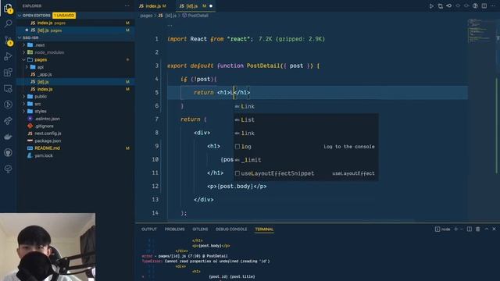Switch to the DEBUG CONSOLE panel tab

pyautogui.click(x=231, y=229)
